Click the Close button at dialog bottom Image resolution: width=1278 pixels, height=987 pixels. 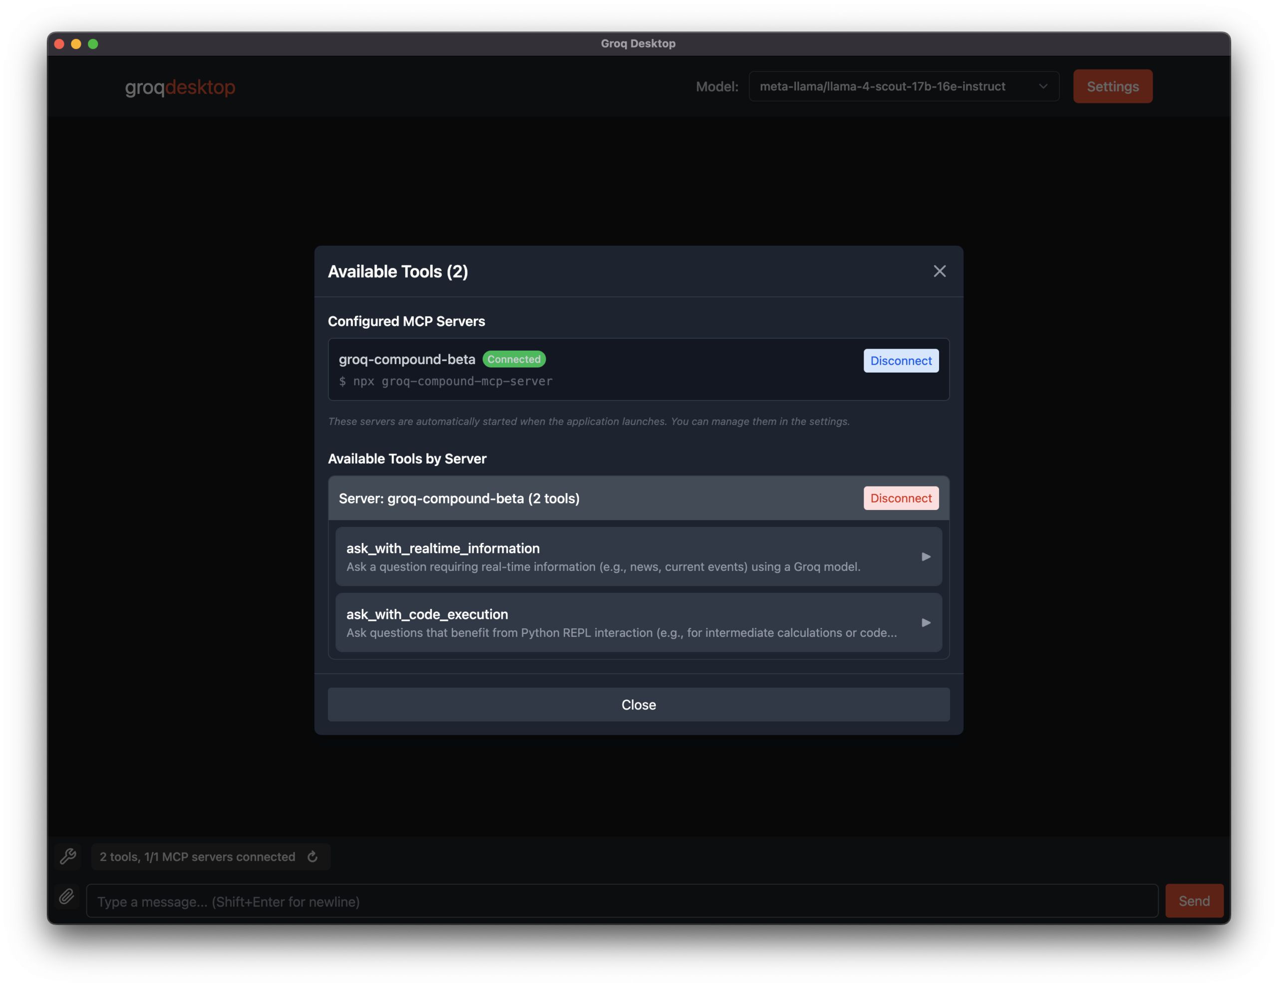pyautogui.click(x=639, y=705)
